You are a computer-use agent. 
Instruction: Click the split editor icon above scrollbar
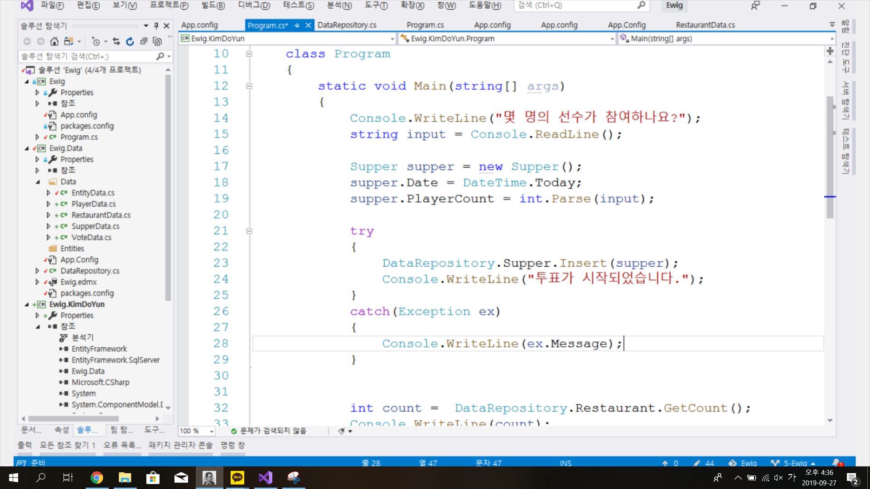pos(830,51)
